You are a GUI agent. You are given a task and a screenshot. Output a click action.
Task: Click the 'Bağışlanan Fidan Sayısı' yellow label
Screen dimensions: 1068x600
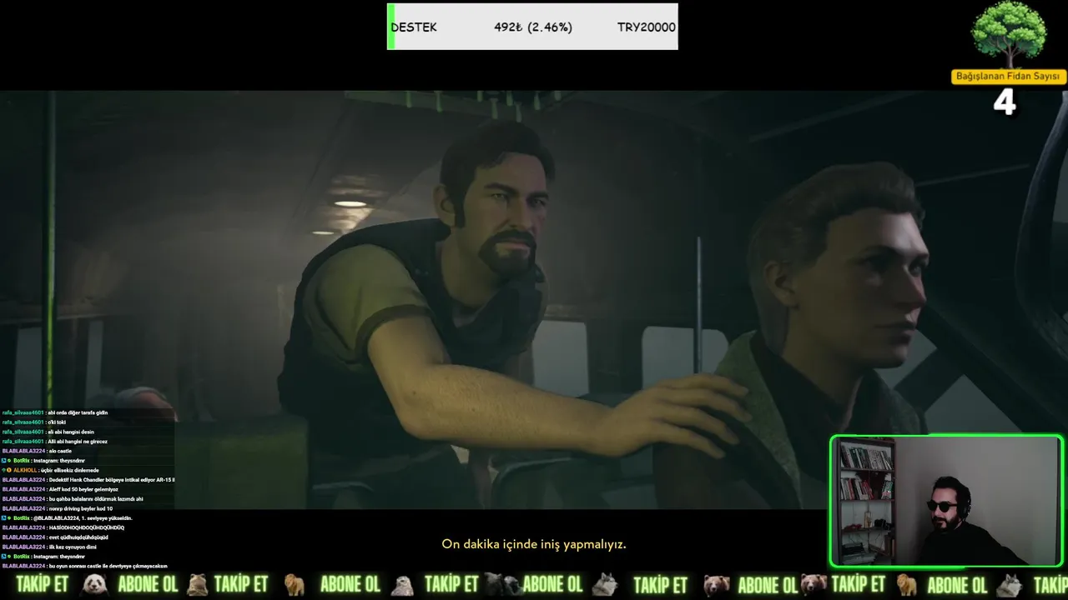coord(1008,77)
